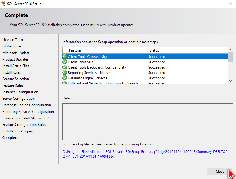
Task: Click the SQL Server Setup title bar icon
Action: pos(3,4)
